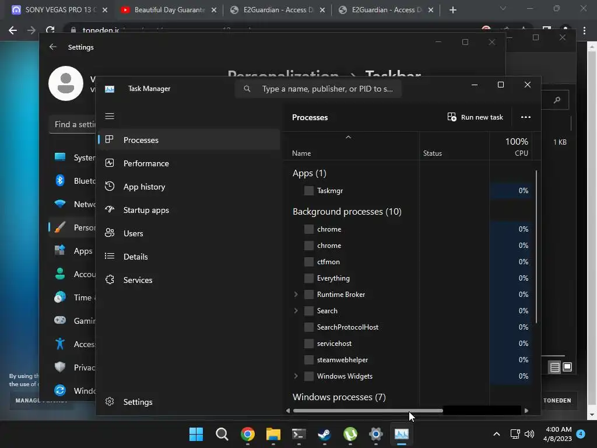This screenshot has width=597, height=448.
Task: Switch to the Performance page
Action: pos(189,163)
